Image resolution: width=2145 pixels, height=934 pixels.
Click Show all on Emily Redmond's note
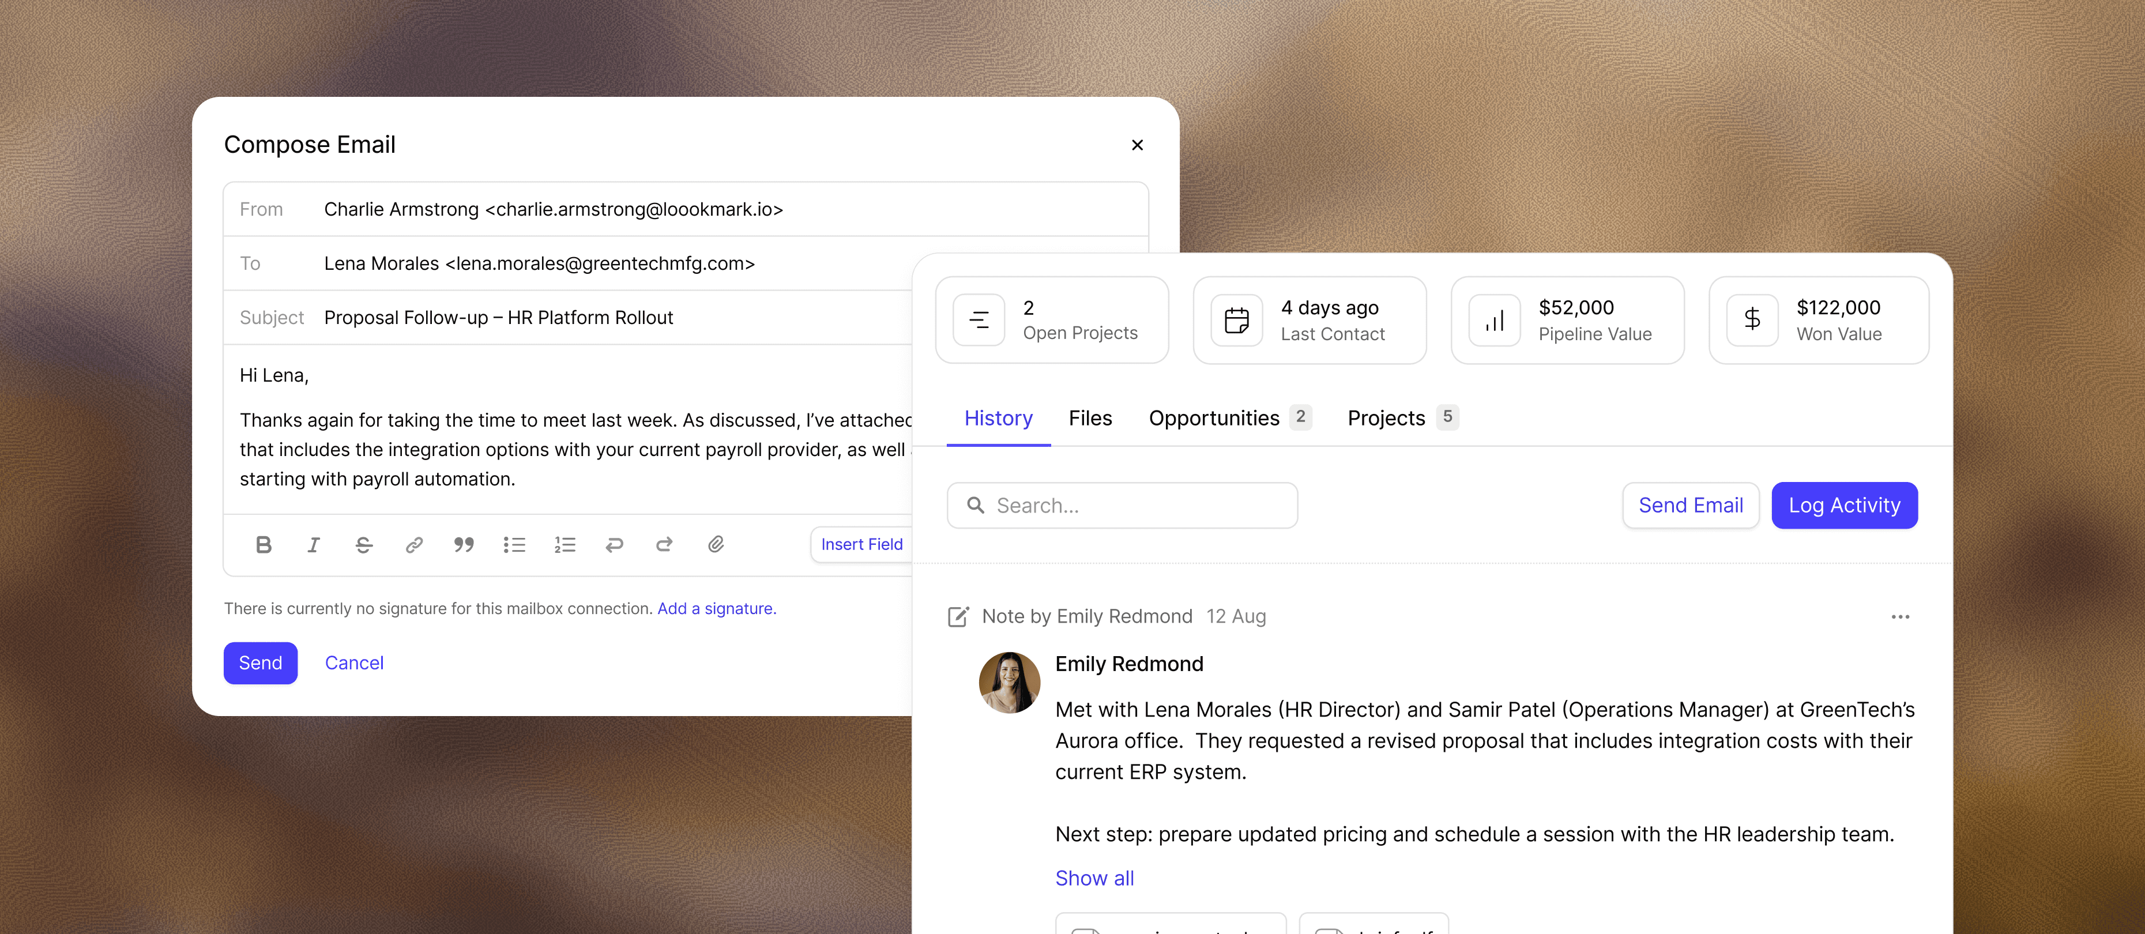coord(1094,877)
